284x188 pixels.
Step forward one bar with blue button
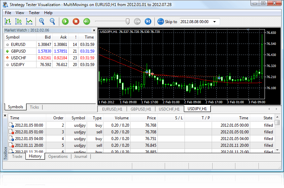(148, 21)
